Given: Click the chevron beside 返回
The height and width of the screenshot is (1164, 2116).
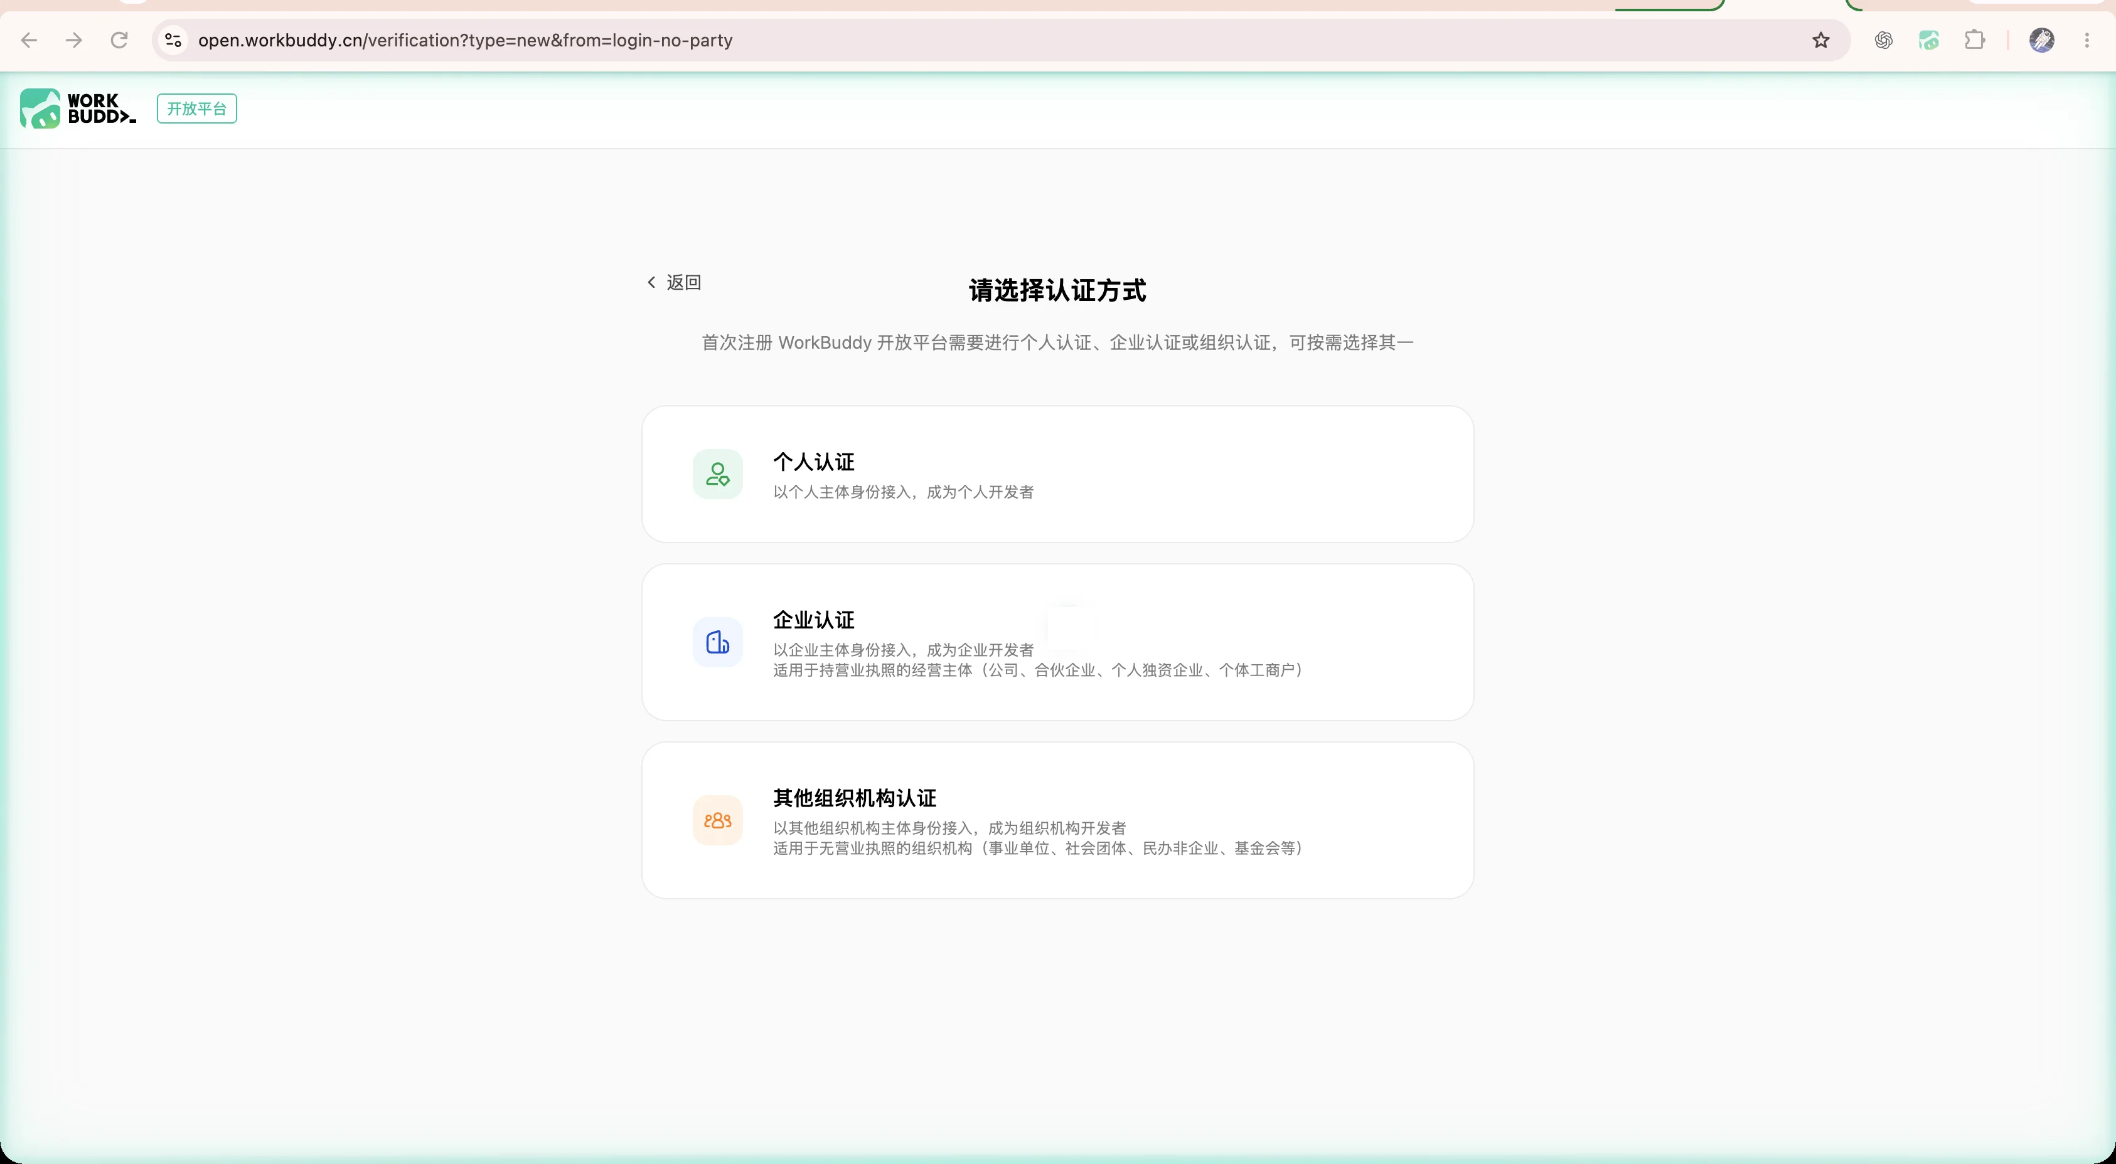Looking at the screenshot, I should [651, 282].
